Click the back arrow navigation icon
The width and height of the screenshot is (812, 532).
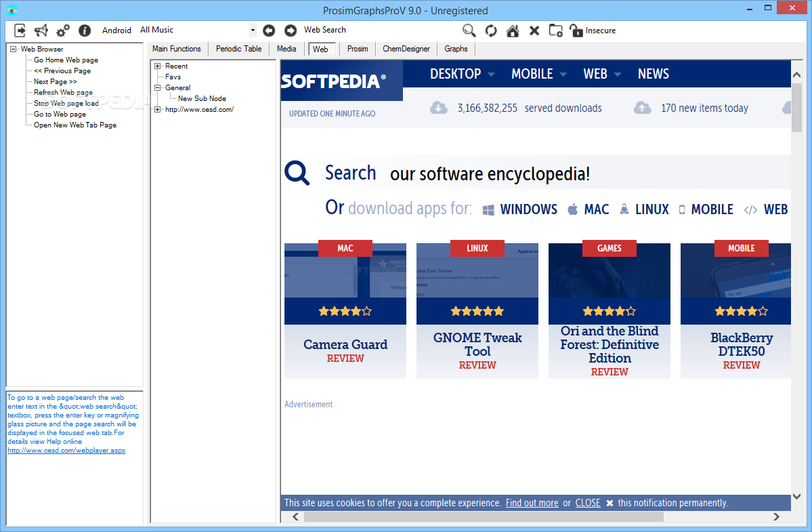pyautogui.click(x=269, y=30)
